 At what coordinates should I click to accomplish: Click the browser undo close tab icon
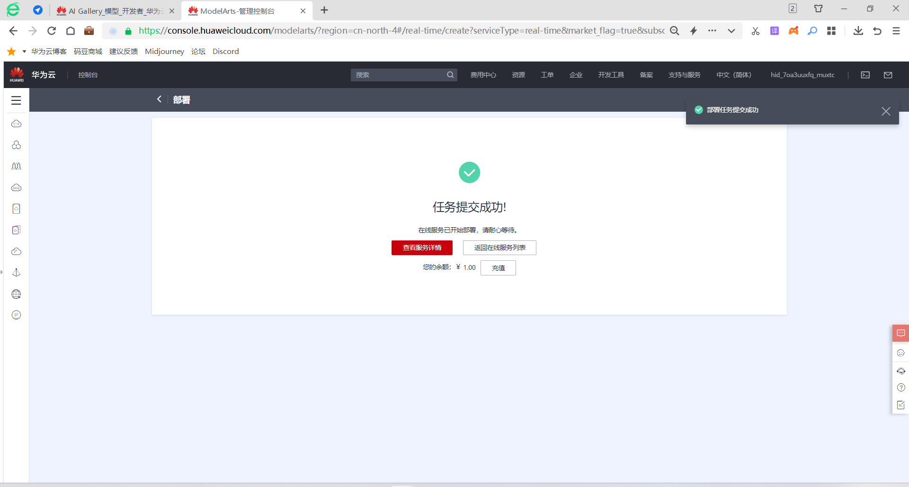tap(877, 31)
